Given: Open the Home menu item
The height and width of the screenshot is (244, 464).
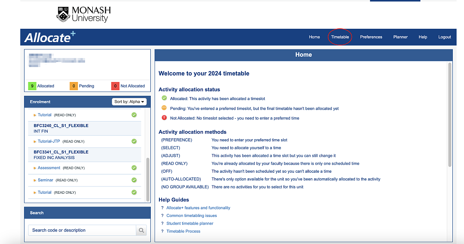Looking at the screenshot, I should click(x=314, y=37).
